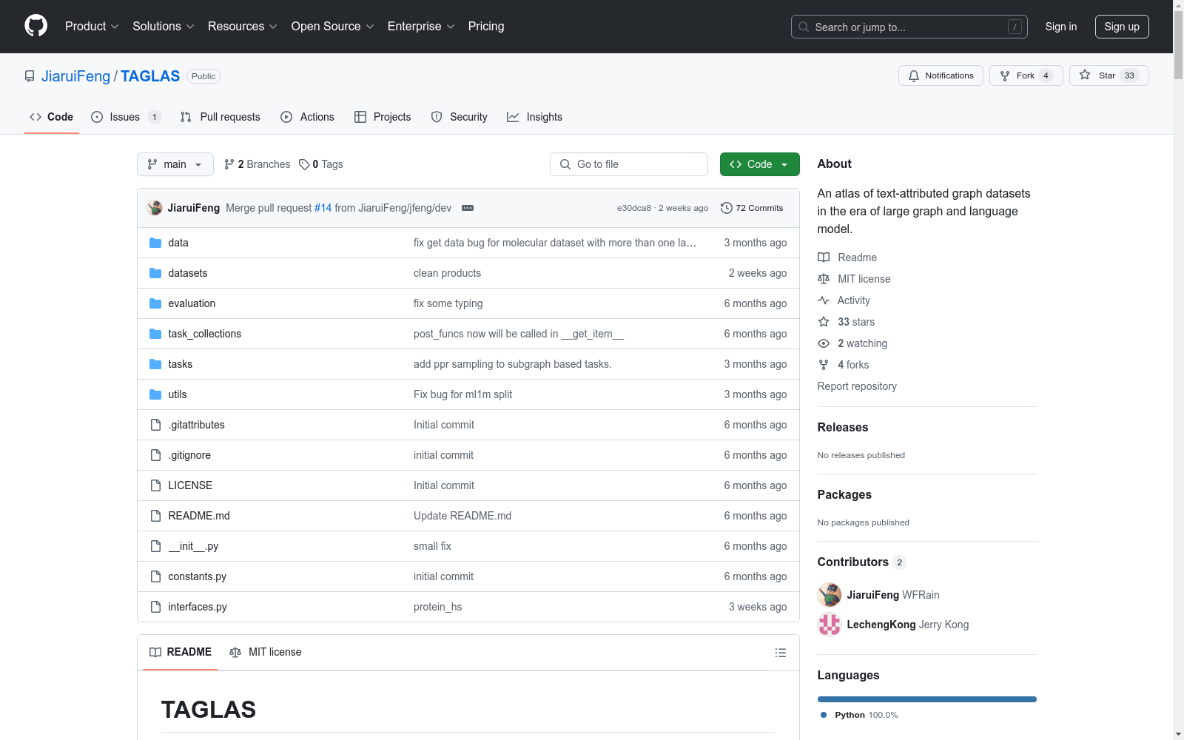
Task: Open the datasets folder
Action: pos(188,273)
